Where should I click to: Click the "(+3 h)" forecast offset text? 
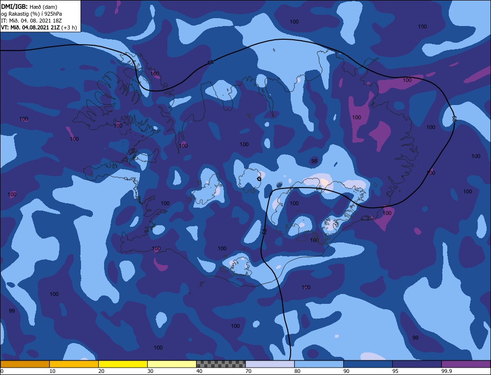click(69, 27)
